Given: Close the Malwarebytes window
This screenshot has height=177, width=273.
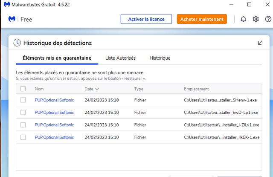Looking at the screenshot, I should (267, 4).
